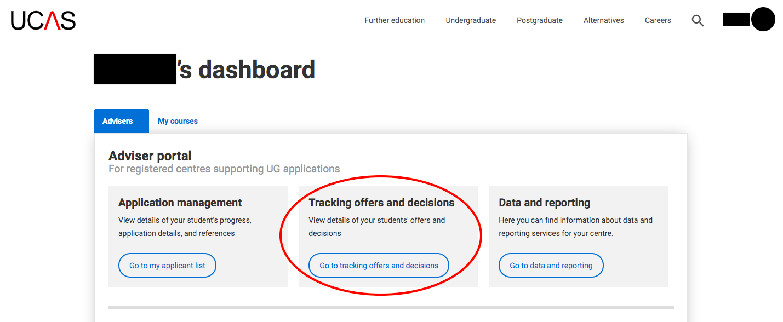The image size is (783, 322).
Task: Click the UCAS logo
Action: pos(43,20)
